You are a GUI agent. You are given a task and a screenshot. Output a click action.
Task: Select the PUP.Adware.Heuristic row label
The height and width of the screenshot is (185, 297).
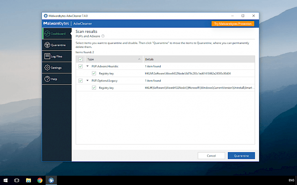(x=105, y=66)
